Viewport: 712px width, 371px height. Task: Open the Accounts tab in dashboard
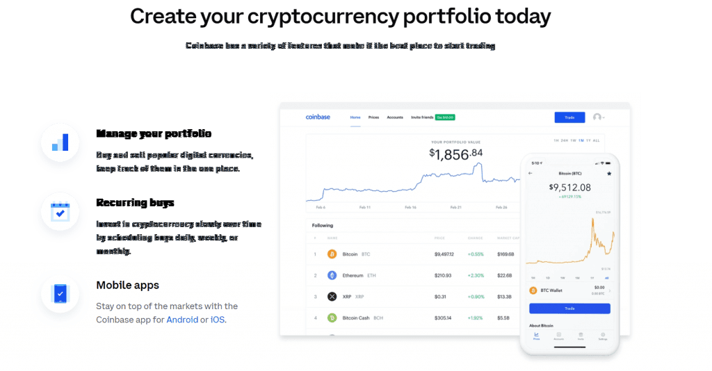coord(395,117)
